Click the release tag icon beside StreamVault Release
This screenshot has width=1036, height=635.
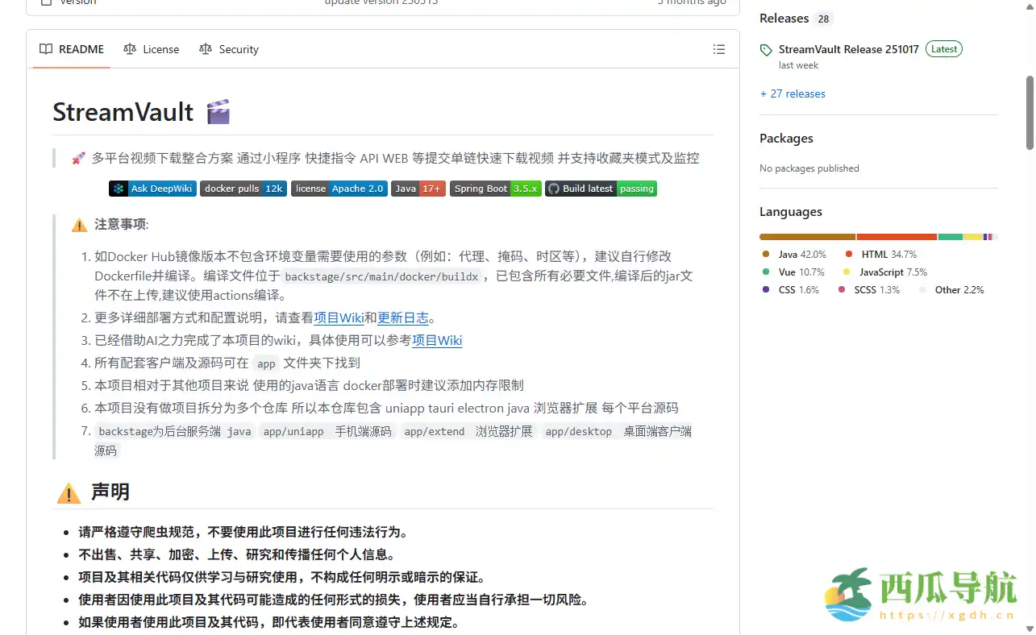(766, 50)
